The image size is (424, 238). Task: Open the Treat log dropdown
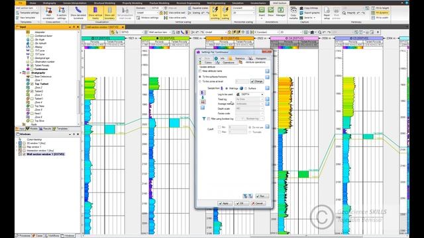click(x=250, y=99)
